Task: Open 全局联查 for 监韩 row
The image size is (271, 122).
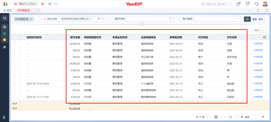Action: (258, 50)
